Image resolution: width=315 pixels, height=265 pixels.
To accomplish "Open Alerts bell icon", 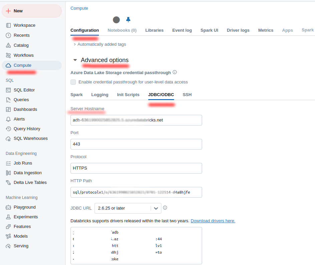I will [x=8, y=119].
